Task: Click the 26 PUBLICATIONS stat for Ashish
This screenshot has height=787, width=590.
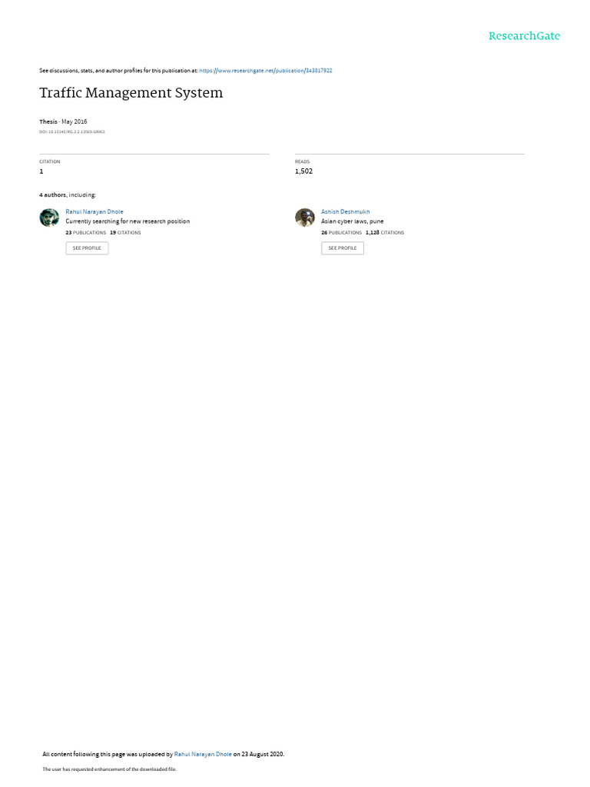Action: 341,233
